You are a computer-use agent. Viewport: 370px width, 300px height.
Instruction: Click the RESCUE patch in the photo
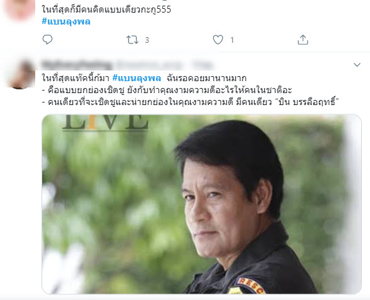[250, 286]
